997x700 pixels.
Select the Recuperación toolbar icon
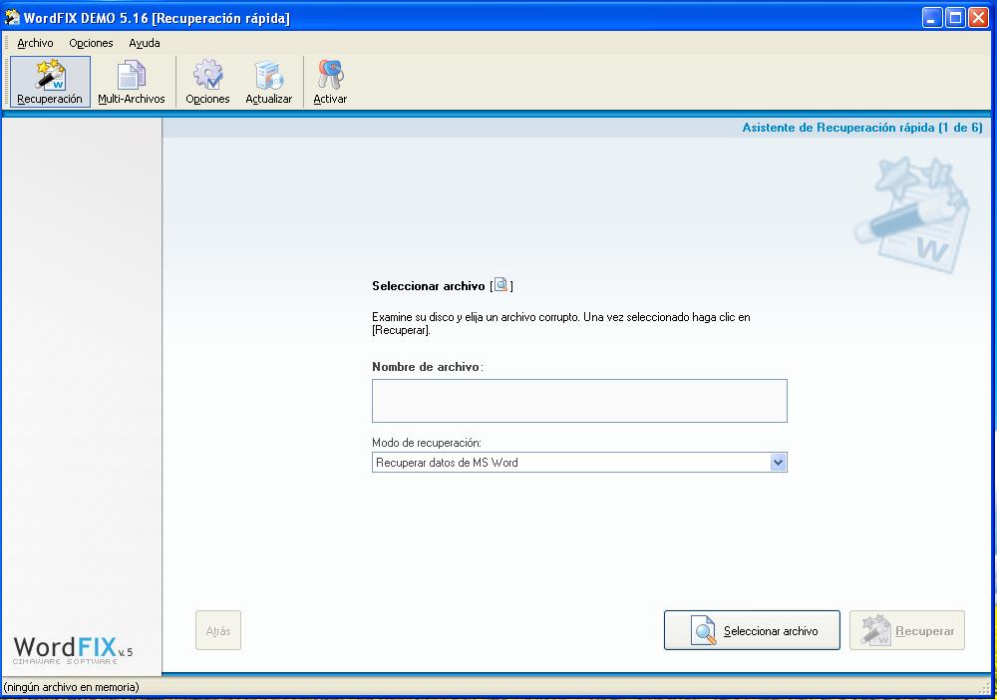(x=50, y=82)
